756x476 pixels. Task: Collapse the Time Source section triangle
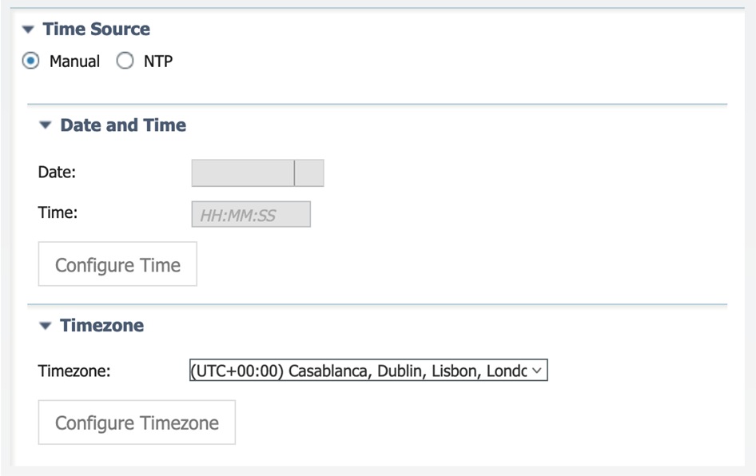pos(29,30)
